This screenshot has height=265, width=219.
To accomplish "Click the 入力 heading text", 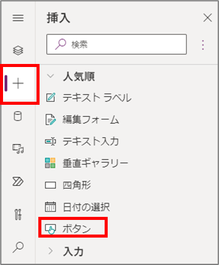I will (73, 252).
